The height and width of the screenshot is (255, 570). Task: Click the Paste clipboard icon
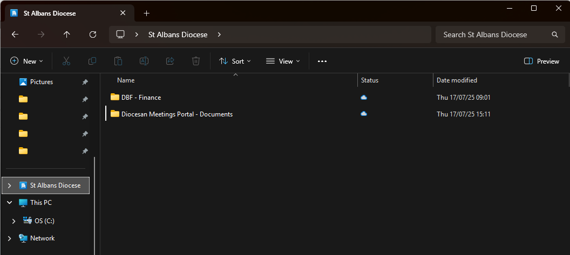coord(118,61)
